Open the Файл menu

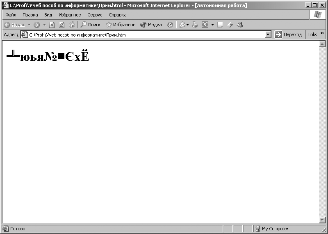tap(11, 15)
